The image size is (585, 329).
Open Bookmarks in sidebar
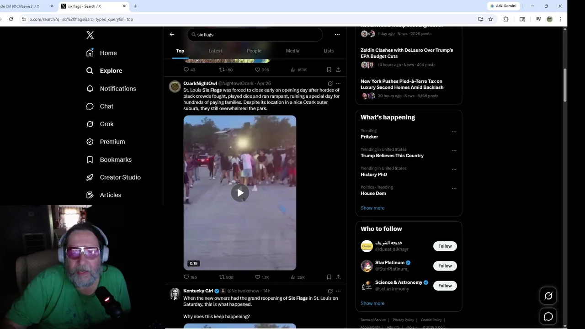(109, 159)
